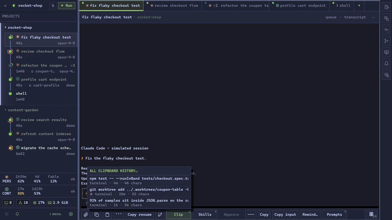This screenshot has width=392, height=220.
Task: Click the clipboard paste icon in bottom toolbar
Action: coord(107,215)
